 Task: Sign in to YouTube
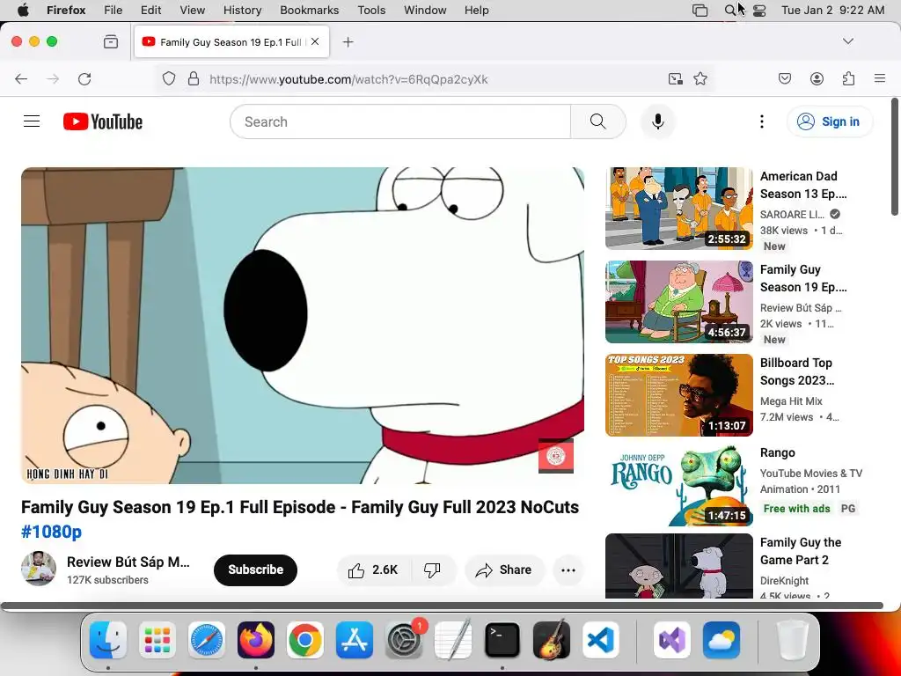click(x=830, y=121)
